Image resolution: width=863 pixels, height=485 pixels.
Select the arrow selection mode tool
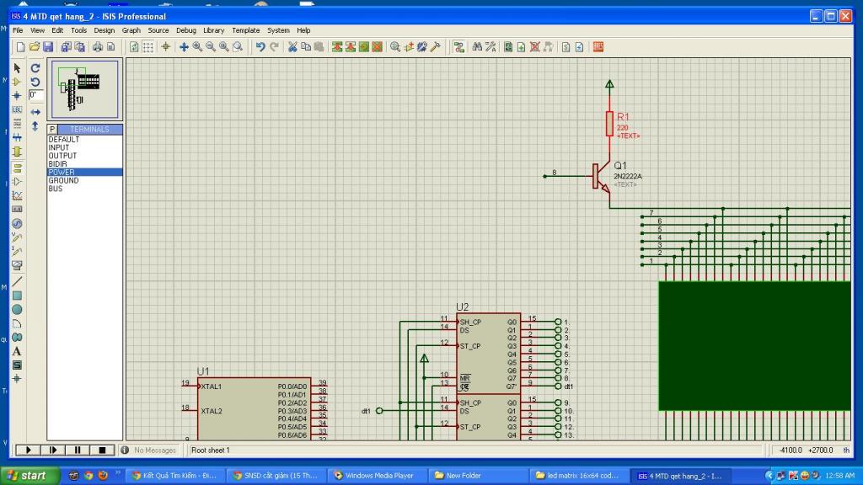[17, 68]
